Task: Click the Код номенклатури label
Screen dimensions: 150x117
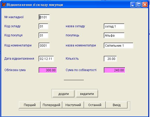Action: pos(18,45)
